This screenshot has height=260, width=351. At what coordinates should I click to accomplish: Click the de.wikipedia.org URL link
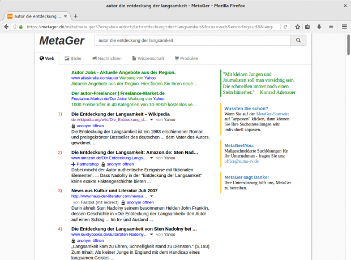click(x=109, y=120)
